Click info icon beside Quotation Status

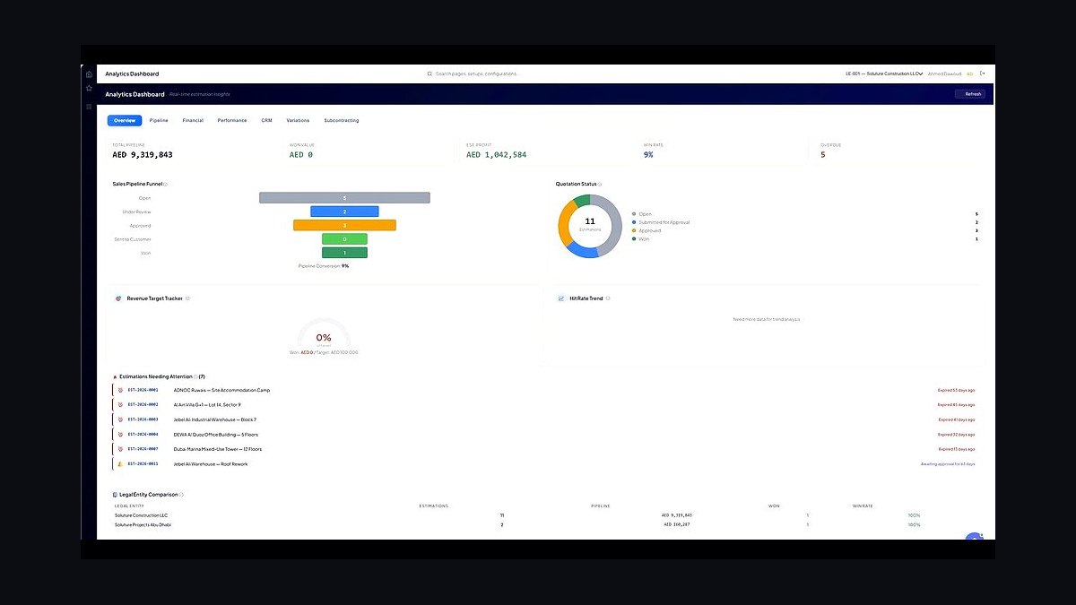pyautogui.click(x=599, y=184)
